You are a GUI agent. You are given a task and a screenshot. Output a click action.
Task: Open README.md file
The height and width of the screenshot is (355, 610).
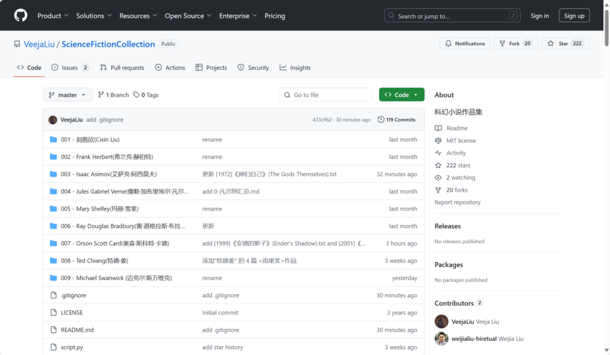[77, 330]
